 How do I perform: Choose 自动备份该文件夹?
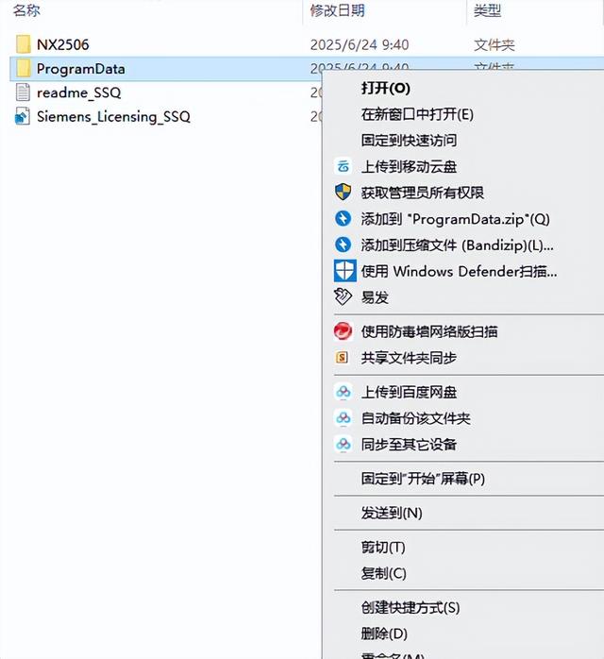click(415, 418)
